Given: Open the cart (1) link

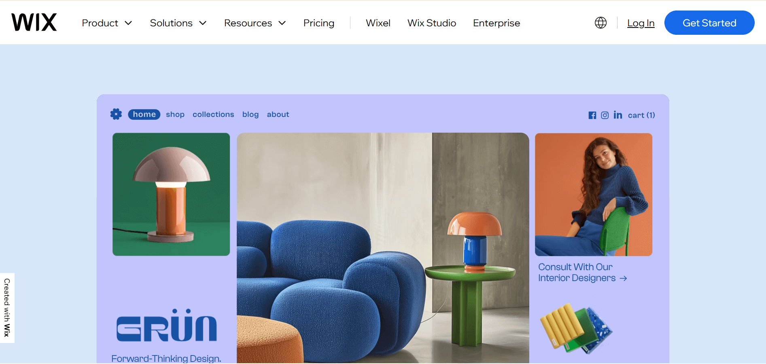Looking at the screenshot, I should click(x=641, y=115).
